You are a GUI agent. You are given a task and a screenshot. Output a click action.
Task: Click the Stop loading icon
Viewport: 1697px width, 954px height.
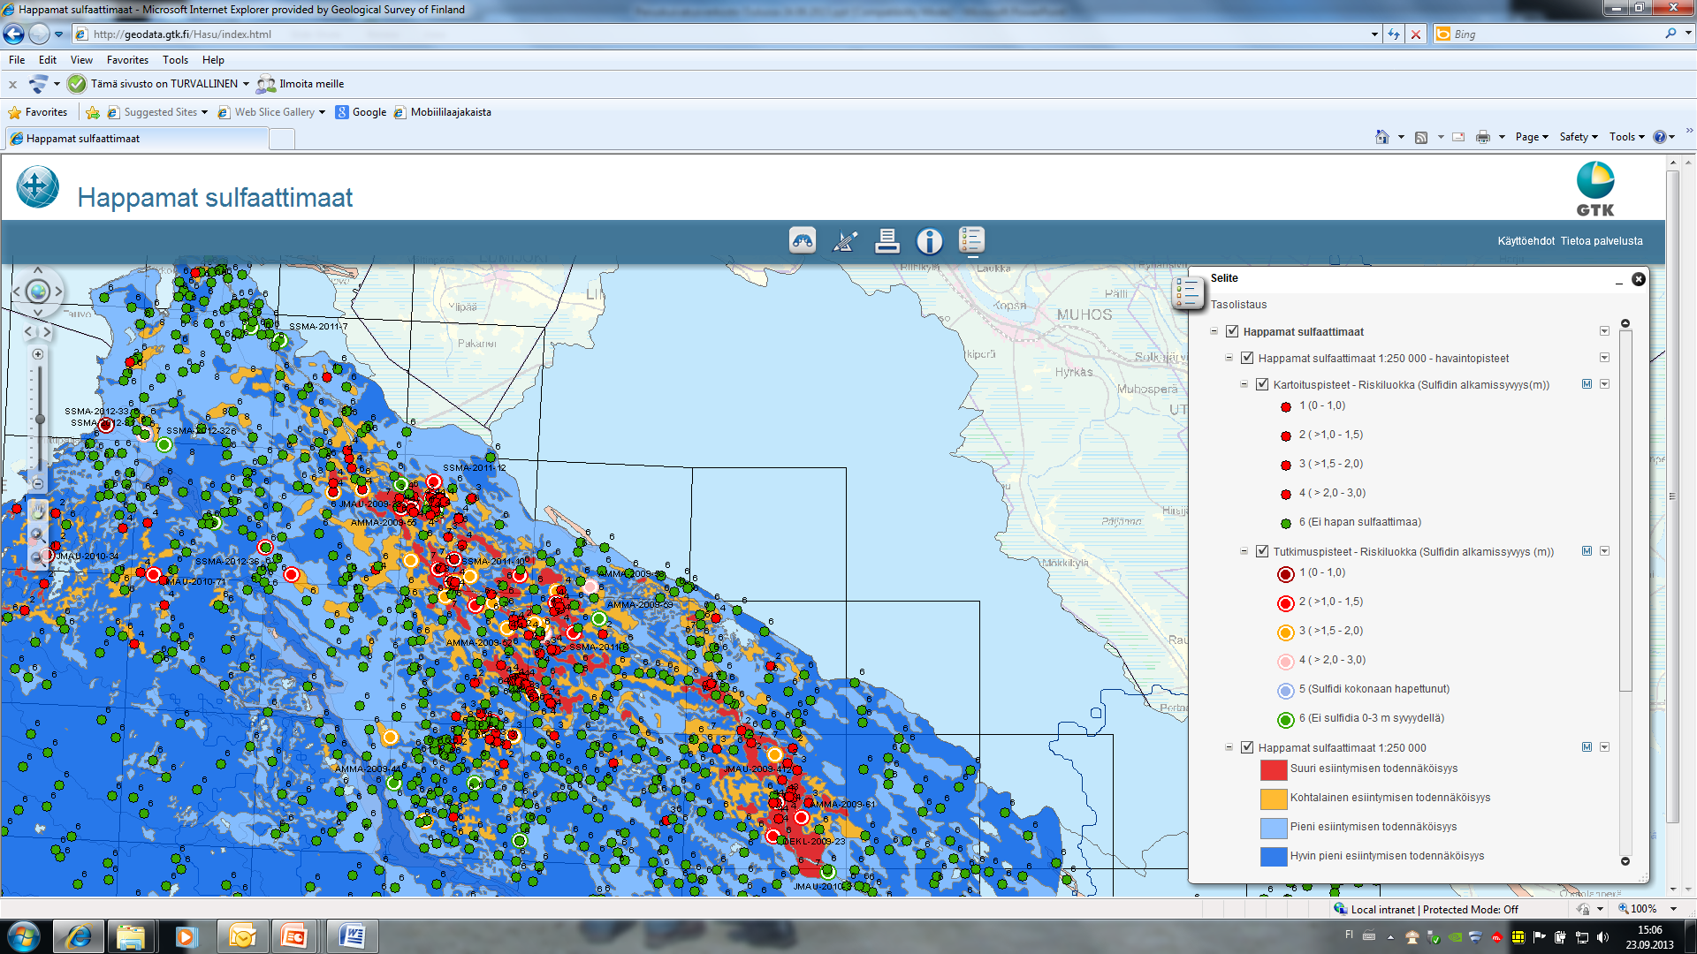tap(1416, 34)
